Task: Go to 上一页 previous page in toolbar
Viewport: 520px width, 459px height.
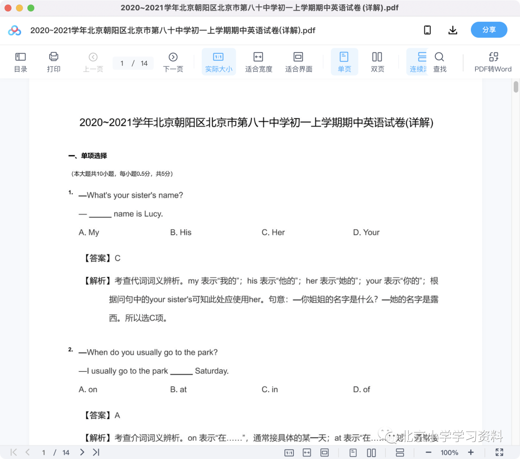Action: pos(93,62)
